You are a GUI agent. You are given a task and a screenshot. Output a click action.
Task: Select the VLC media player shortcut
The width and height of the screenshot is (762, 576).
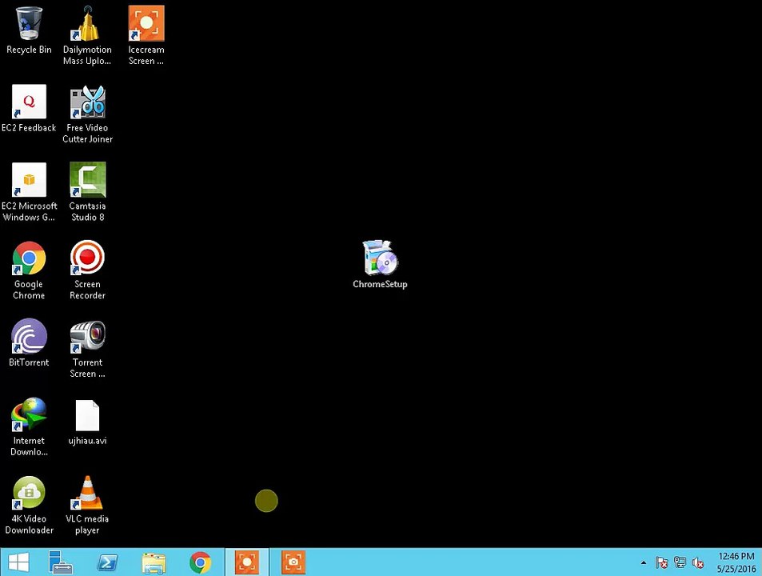click(x=87, y=505)
